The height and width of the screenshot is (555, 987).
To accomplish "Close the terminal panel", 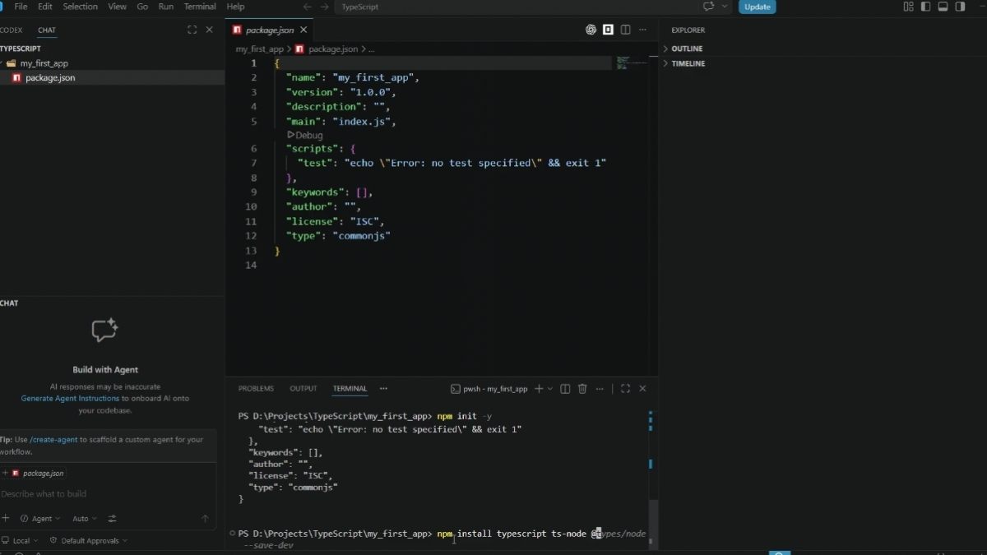I will pyautogui.click(x=642, y=389).
